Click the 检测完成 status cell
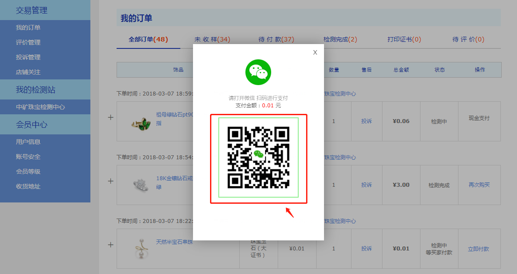The width and height of the screenshot is (517, 274). click(439, 185)
